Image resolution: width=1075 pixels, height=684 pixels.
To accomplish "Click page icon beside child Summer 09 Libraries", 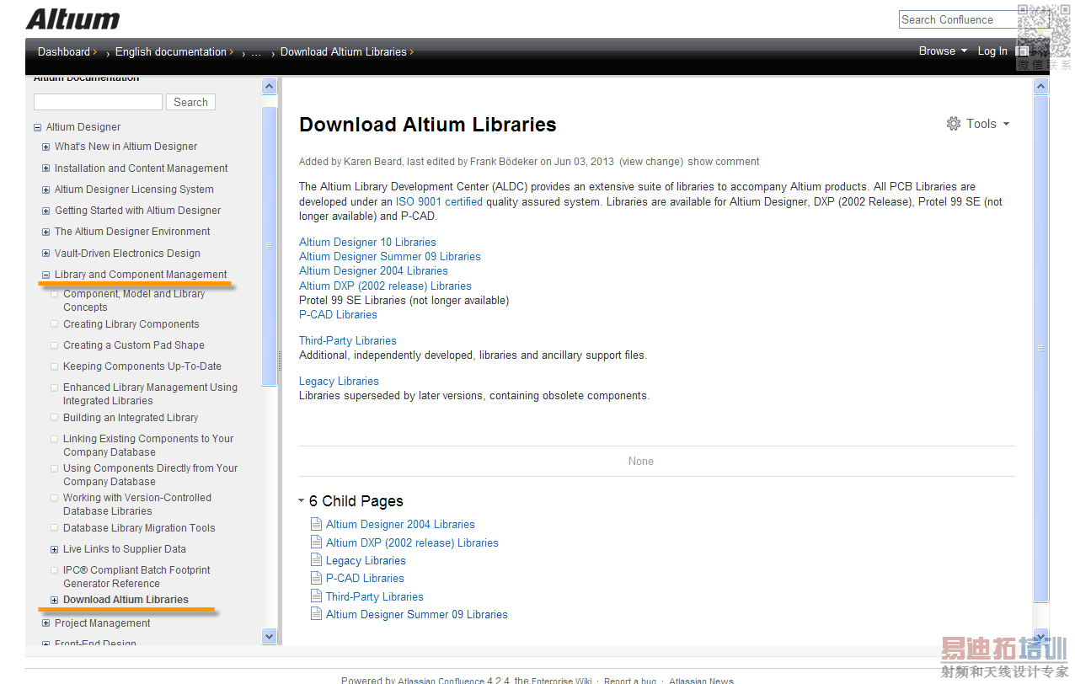I will (x=317, y=615).
